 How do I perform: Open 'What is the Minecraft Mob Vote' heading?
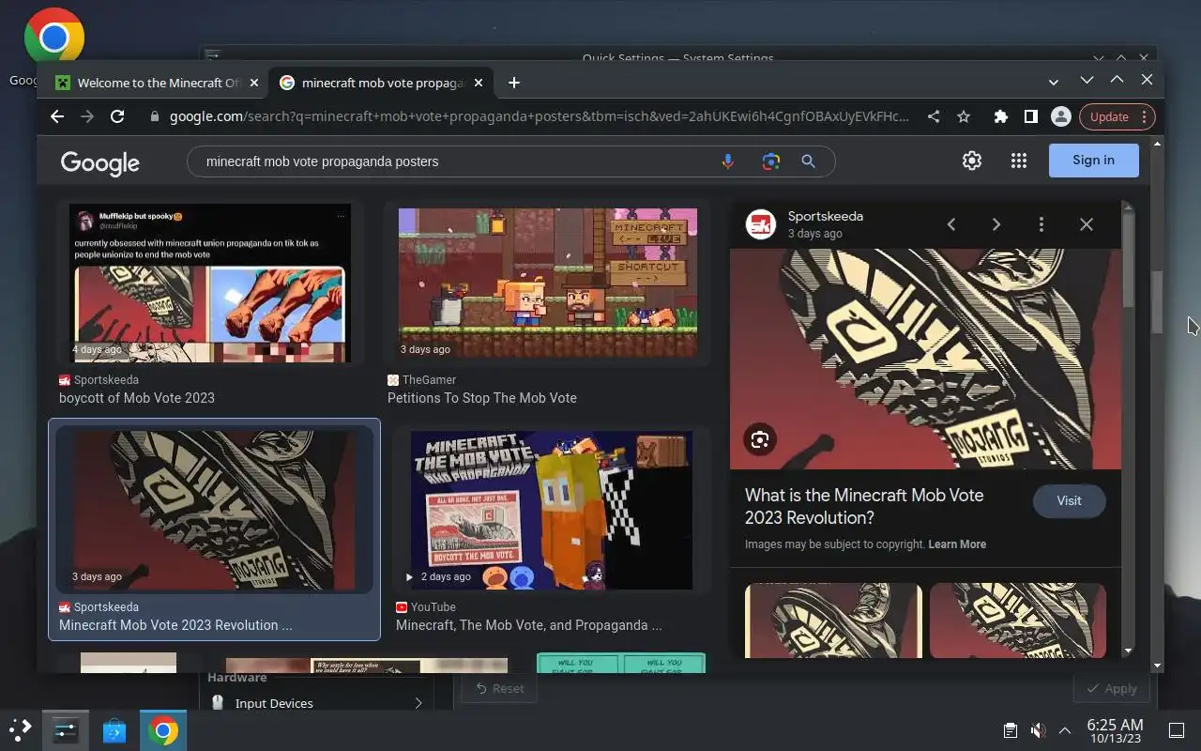click(x=864, y=507)
